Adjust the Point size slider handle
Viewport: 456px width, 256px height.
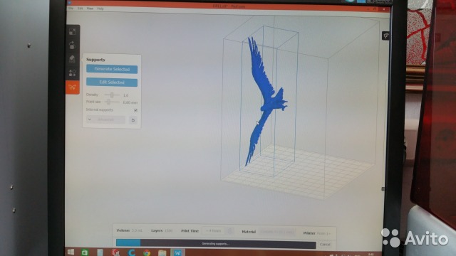pyautogui.click(x=108, y=102)
